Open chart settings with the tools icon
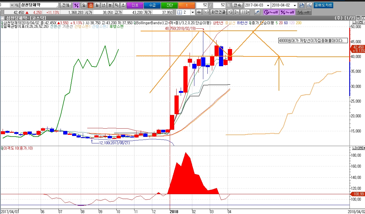365x214 pixels. [309, 5]
